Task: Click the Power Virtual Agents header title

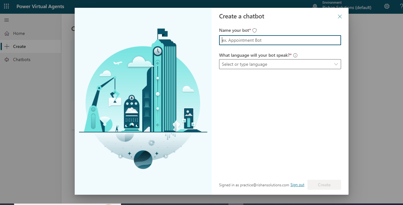Action: [x=40, y=7]
